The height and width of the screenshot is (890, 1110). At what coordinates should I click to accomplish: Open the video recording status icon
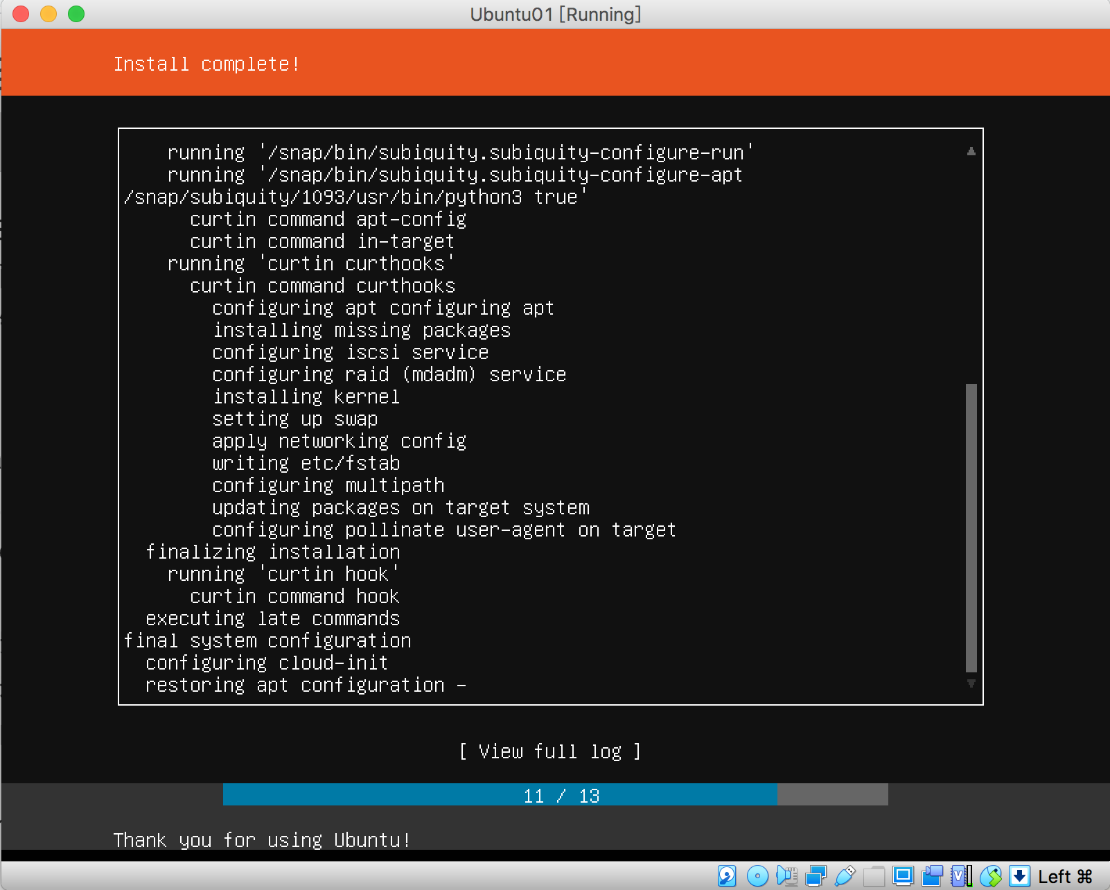pyautogui.click(x=933, y=876)
